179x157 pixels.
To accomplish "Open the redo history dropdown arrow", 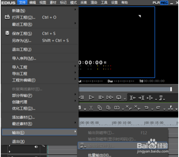I will tap(164, 109).
